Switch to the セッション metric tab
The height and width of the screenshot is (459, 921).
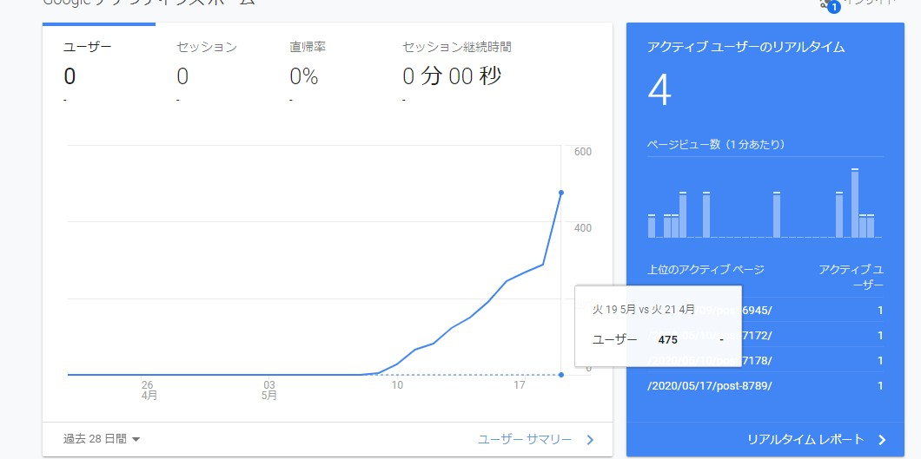(x=207, y=47)
